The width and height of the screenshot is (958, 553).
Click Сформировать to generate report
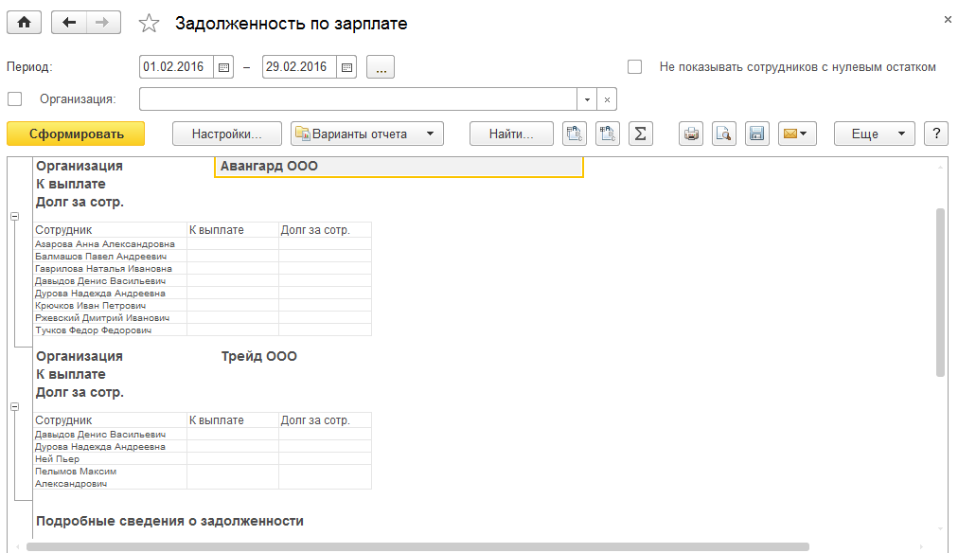click(76, 134)
